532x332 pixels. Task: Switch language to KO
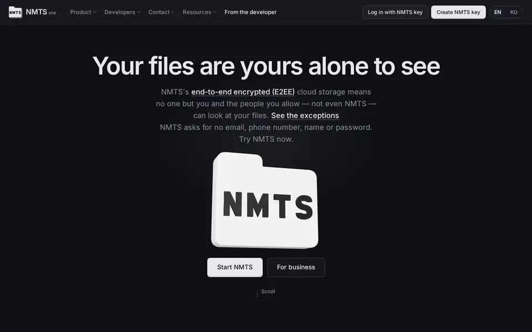pyautogui.click(x=513, y=12)
